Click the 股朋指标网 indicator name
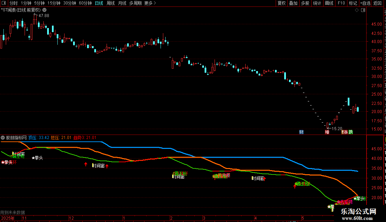Screen dimensions: 386x222 point(16,138)
